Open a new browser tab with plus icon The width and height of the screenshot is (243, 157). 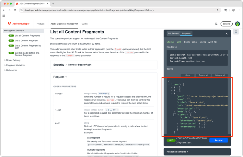[53, 4]
